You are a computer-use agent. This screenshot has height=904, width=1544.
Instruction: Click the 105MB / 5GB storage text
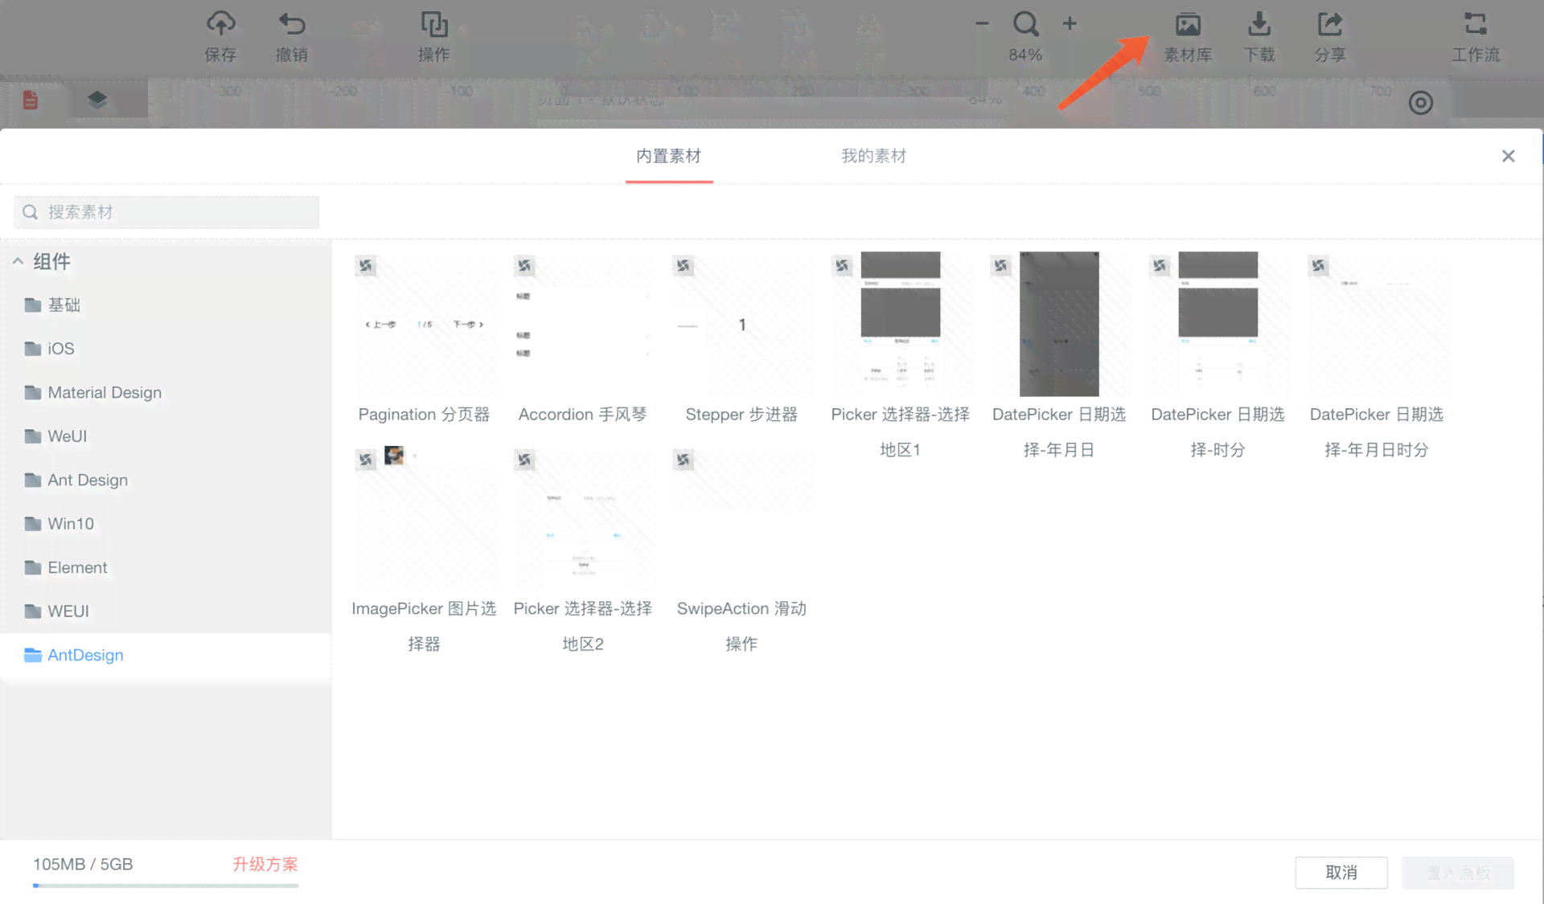(x=83, y=865)
